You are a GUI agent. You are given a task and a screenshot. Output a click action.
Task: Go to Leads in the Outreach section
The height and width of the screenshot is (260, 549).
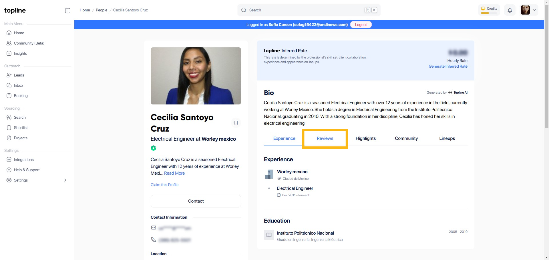(19, 75)
